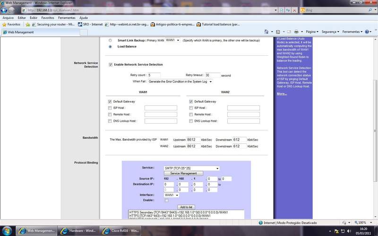This screenshot has width=378, height=236.
Task: Open the Windows Start orb
Action: pyautogui.click(x=7, y=231)
